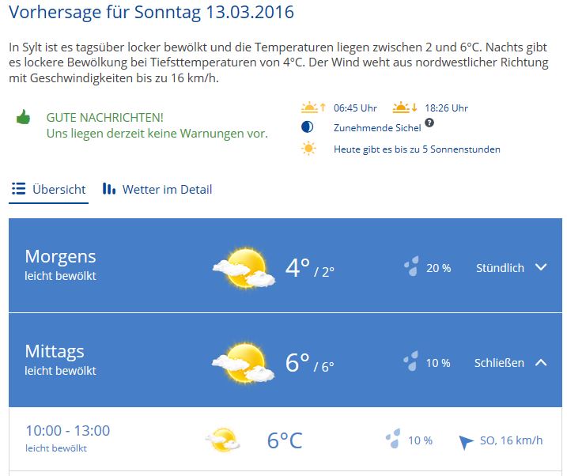Click the sunset icon beside 18:26 Uhr

403,108
